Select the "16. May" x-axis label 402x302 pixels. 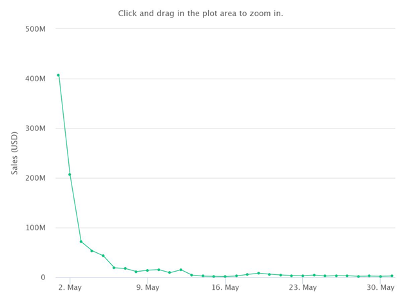click(225, 287)
